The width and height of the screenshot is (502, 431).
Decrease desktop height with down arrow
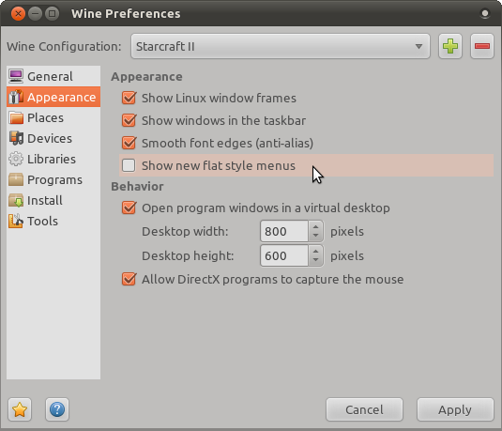pyautogui.click(x=315, y=260)
